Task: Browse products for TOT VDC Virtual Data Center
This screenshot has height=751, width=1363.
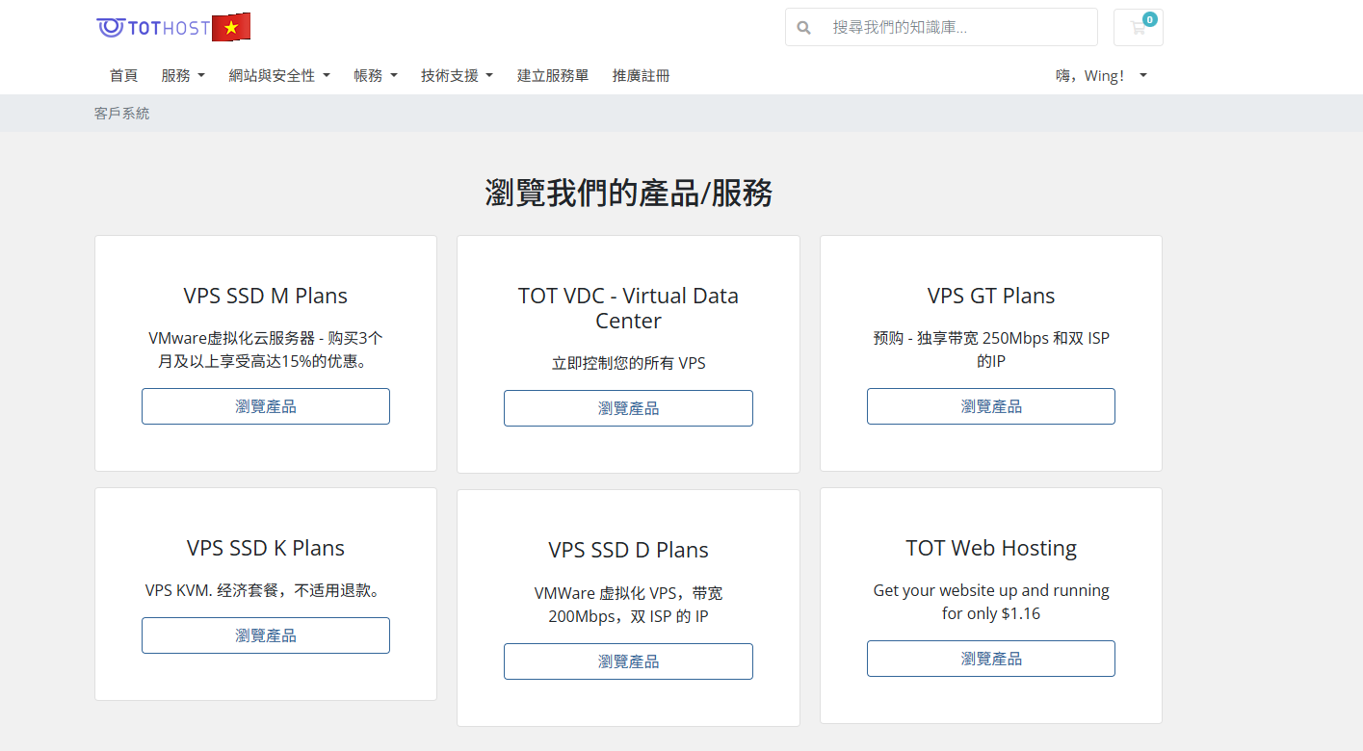Action: coord(628,408)
